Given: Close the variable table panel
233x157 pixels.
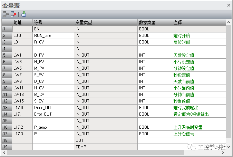Looking at the screenshot, I should pyautogui.click(x=229, y=5).
